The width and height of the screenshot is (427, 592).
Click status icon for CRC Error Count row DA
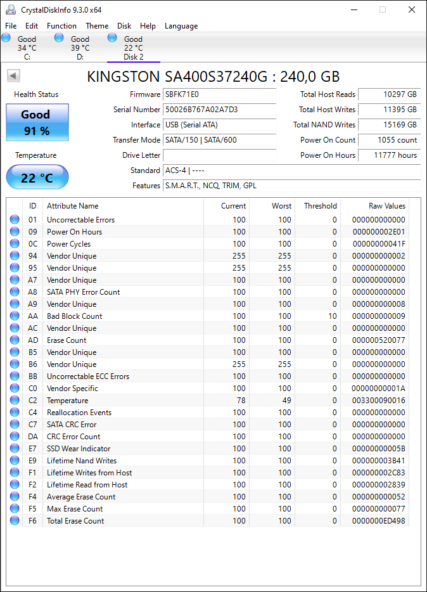15,437
